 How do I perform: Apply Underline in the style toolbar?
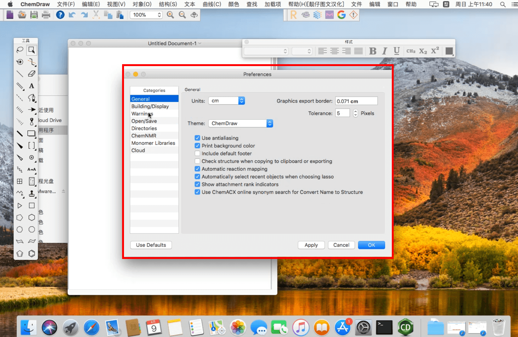pos(397,51)
